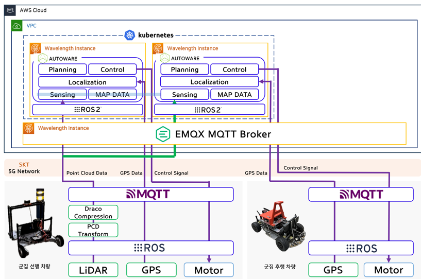Click the Sensing box in the left Autoware instance
This screenshot has height=279, width=421.
coord(62,94)
